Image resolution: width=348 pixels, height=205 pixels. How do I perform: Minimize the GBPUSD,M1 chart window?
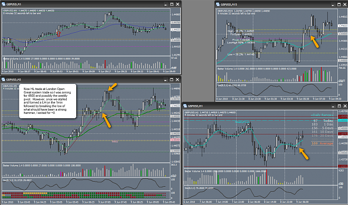click(165, 4)
